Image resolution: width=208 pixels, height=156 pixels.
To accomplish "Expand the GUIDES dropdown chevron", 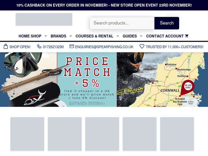I will (x=141, y=36).
